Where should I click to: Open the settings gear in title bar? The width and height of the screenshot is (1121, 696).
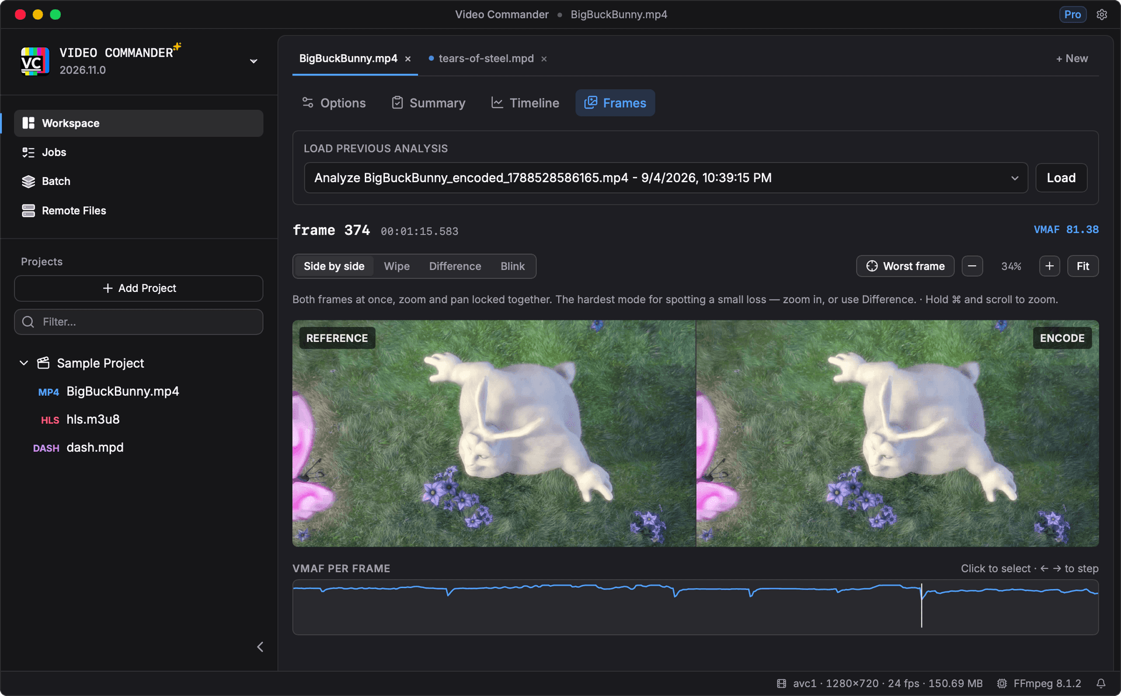1102,15
